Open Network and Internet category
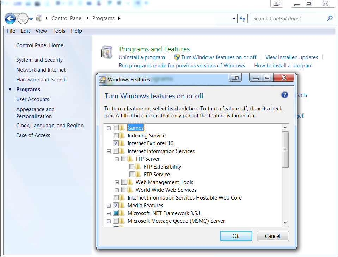338x257 pixels. tap(41, 70)
